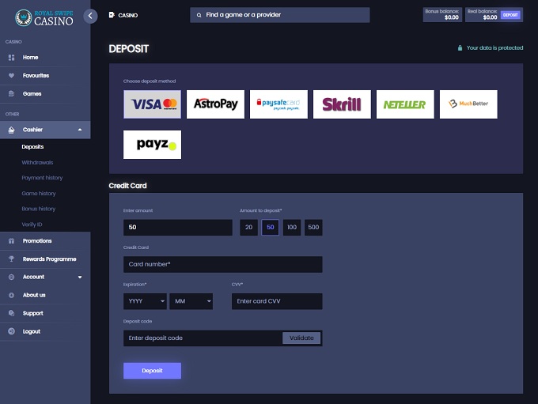Click the purple Deposit submit button
Image resolution: width=538 pixels, height=404 pixels.
(x=152, y=371)
